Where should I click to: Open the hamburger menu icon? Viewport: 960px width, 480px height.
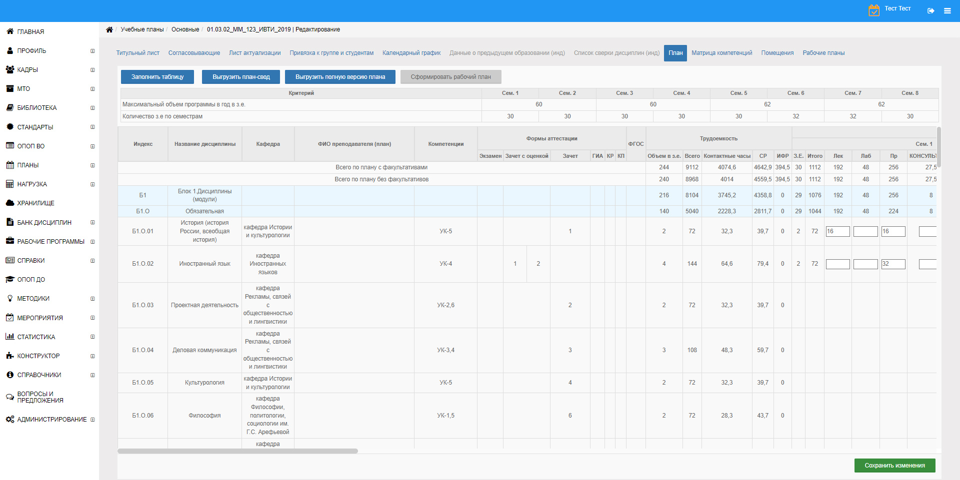click(947, 10)
